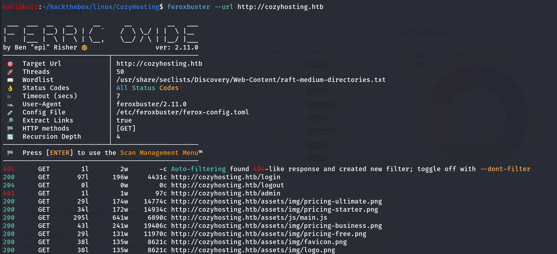Click the syringe icon beside Config File

click(10, 113)
